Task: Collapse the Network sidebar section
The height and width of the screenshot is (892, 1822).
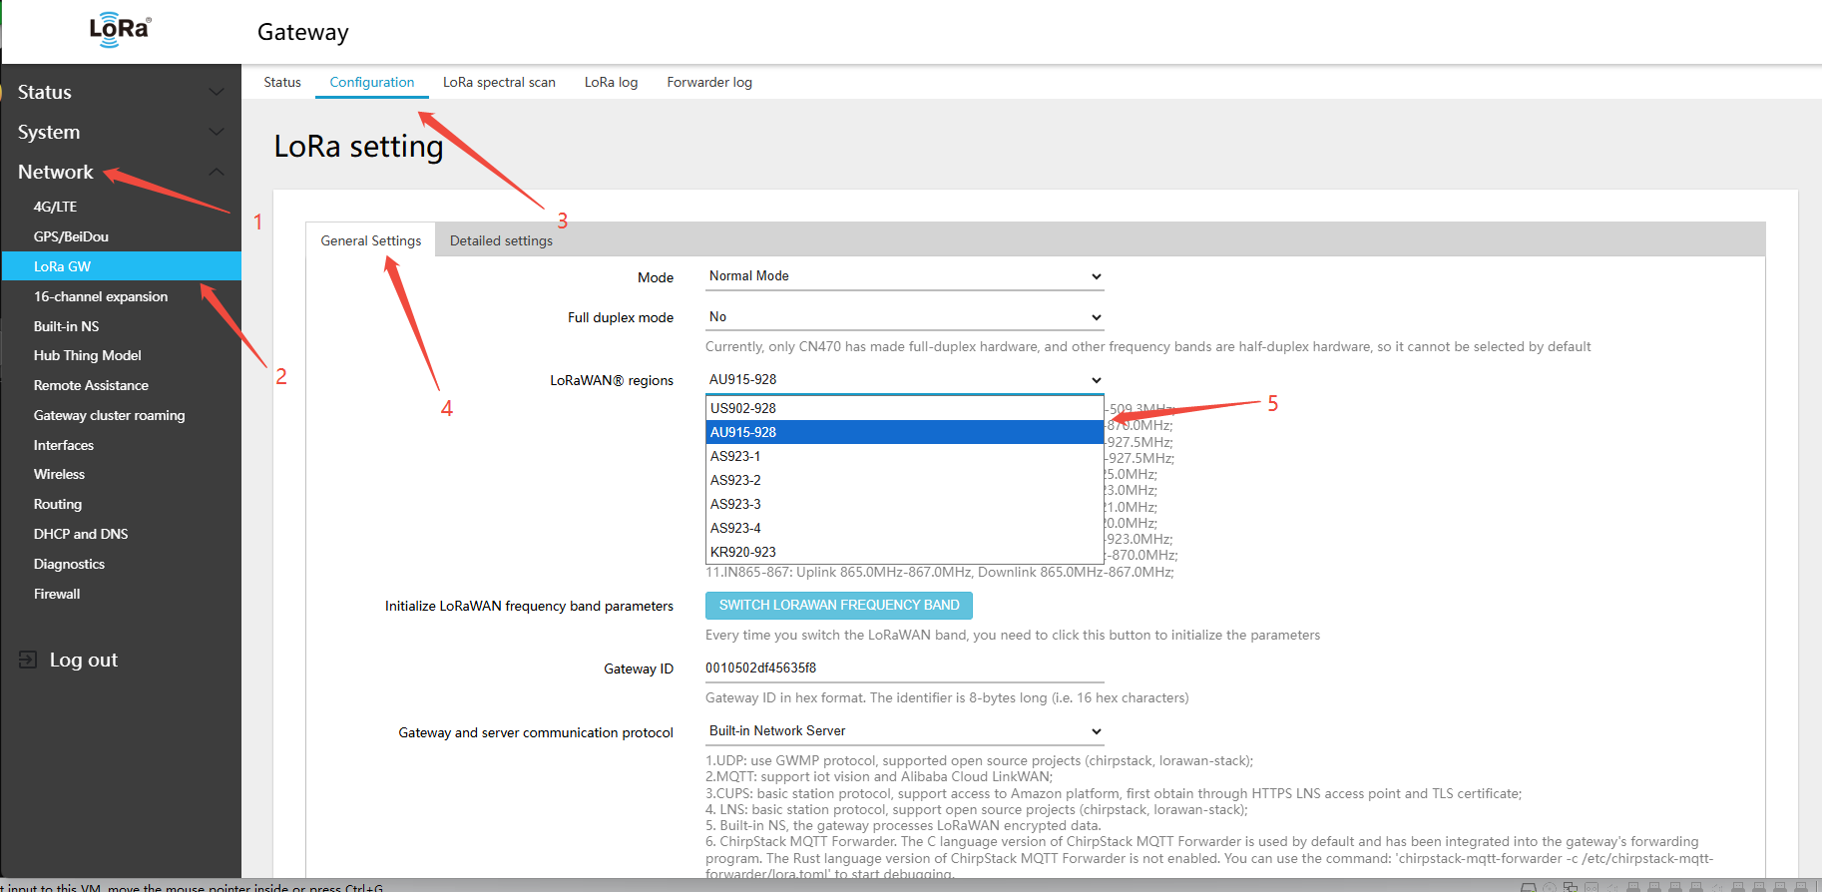Action: coord(216,172)
